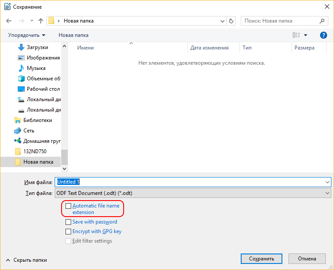Click the Refresh folder button

click(231, 21)
